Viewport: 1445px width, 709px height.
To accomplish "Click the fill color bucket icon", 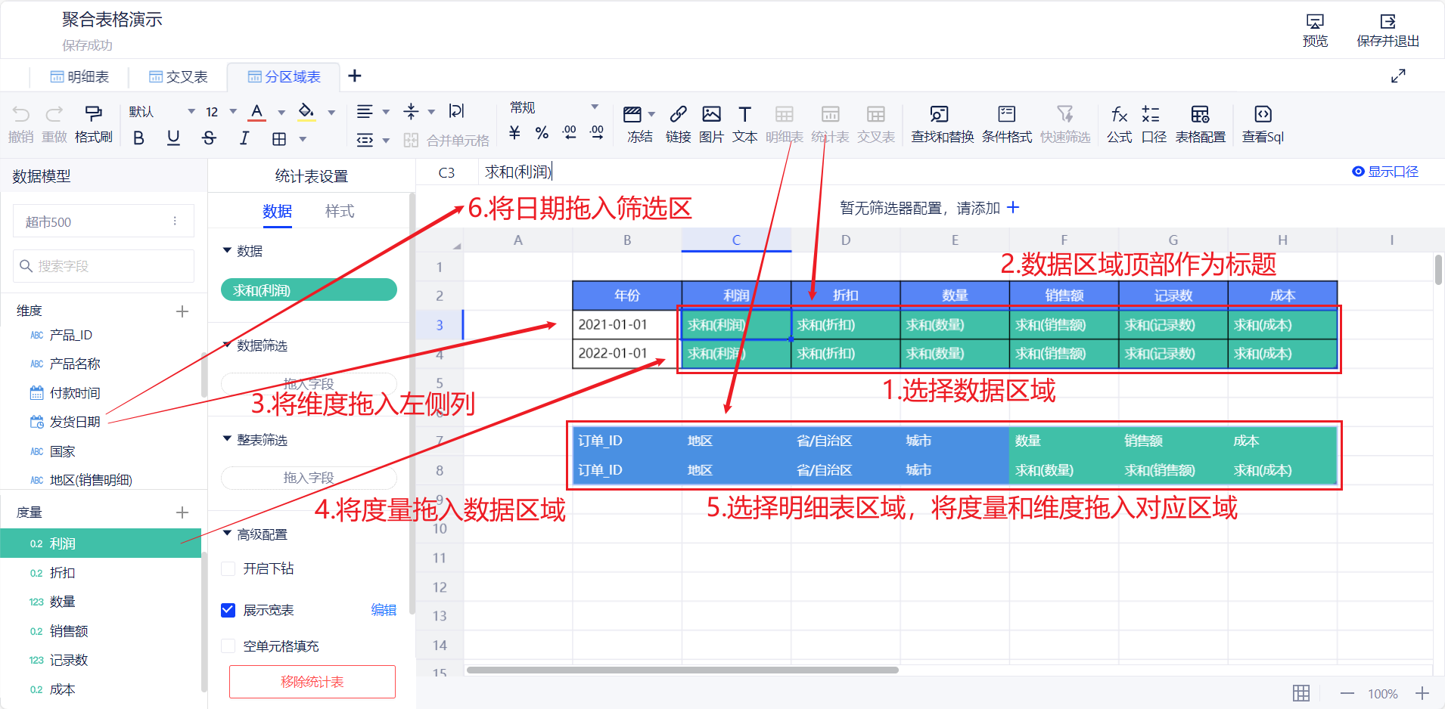I will click(306, 112).
